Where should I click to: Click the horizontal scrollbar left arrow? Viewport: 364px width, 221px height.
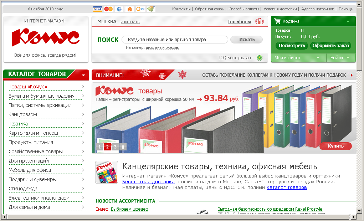[4, 217]
